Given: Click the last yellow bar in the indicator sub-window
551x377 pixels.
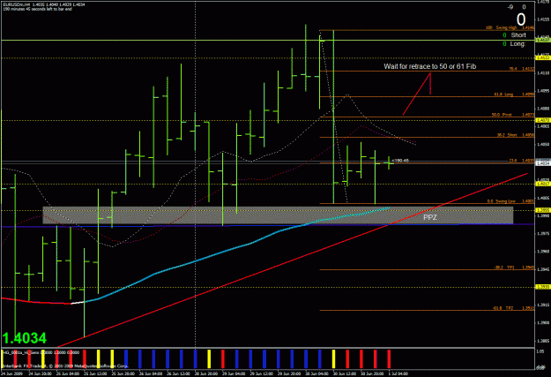Looking at the screenshot, I should pyautogui.click(x=333, y=359).
